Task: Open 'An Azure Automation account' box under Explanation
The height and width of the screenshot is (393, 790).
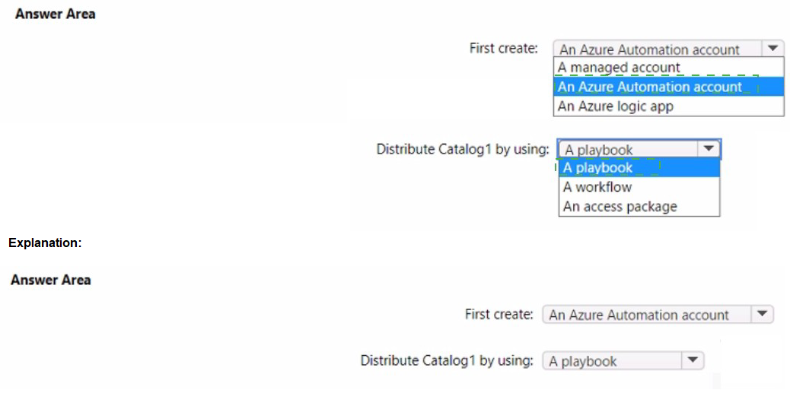Action: (x=658, y=315)
